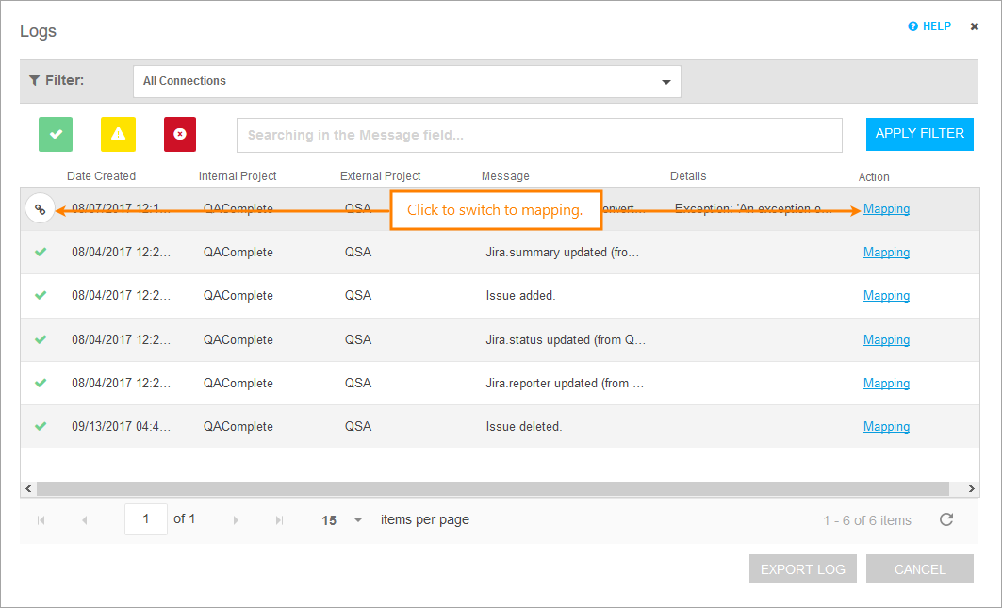Image resolution: width=1002 pixels, height=608 pixels.
Task: Apply the current log filter
Action: [x=919, y=134]
